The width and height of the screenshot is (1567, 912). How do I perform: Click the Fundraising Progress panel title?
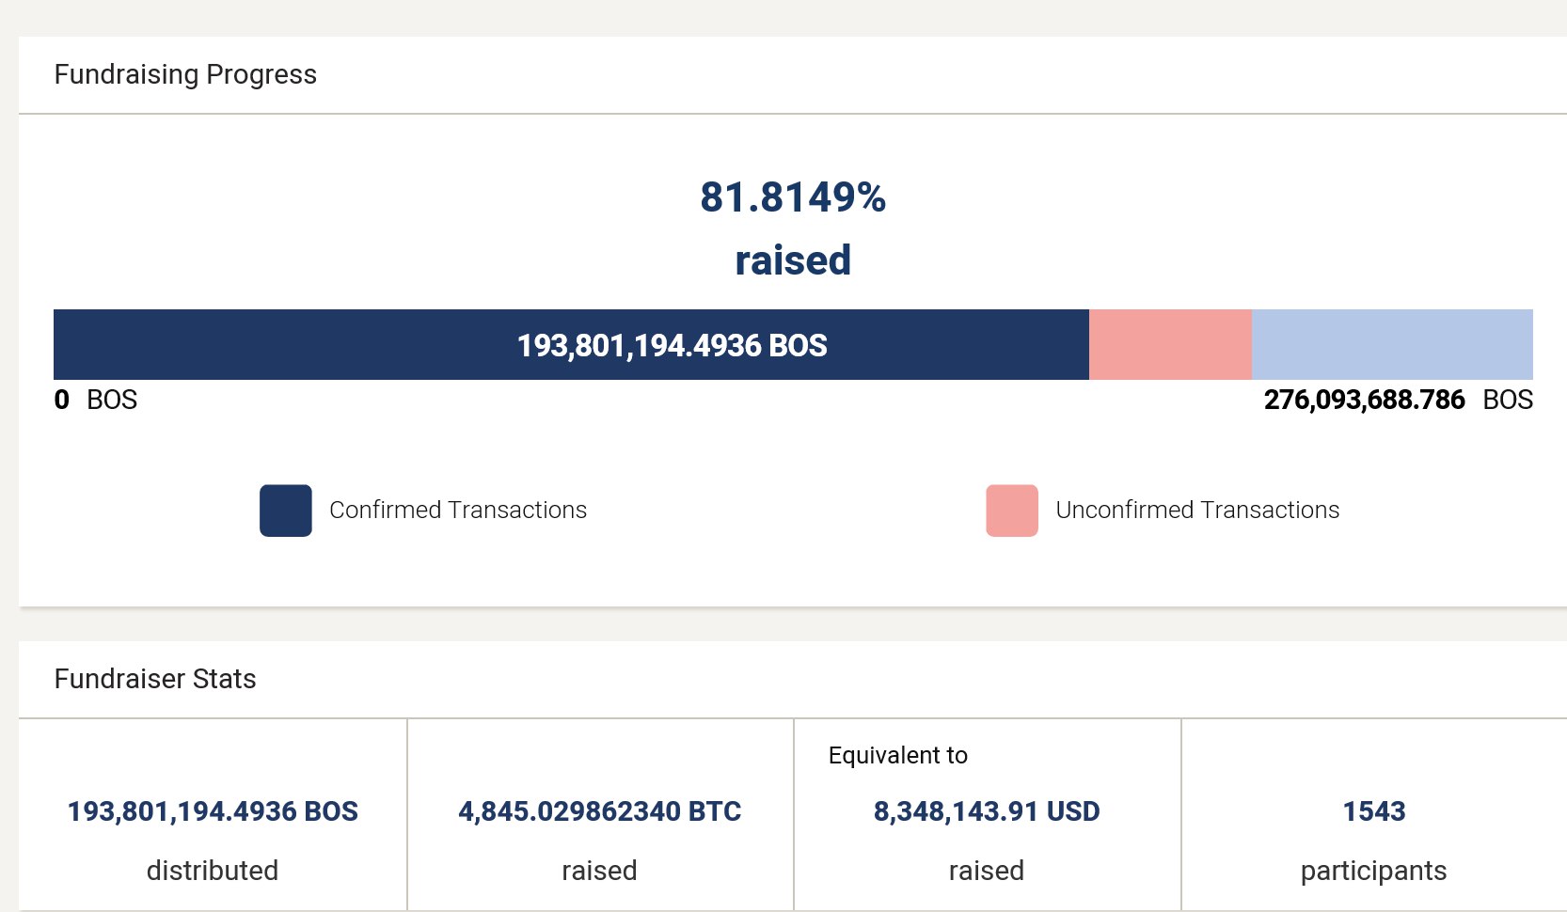pyautogui.click(x=185, y=74)
